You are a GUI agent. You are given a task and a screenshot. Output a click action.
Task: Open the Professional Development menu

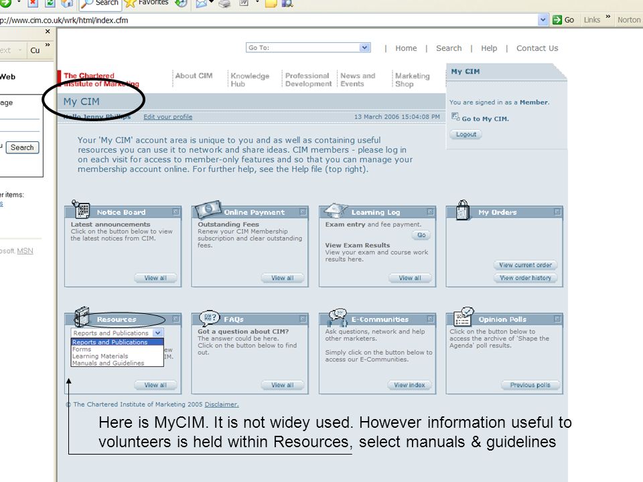[308, 80]
